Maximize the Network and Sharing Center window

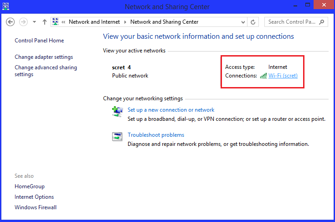[308, 5]
